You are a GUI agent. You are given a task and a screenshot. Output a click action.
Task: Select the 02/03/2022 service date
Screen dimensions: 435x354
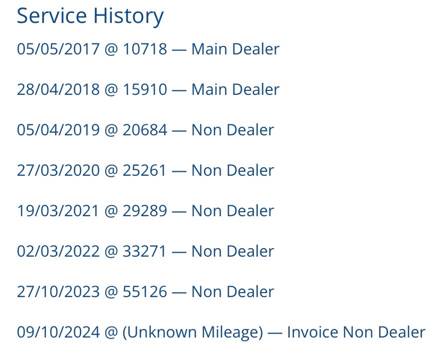58,252
